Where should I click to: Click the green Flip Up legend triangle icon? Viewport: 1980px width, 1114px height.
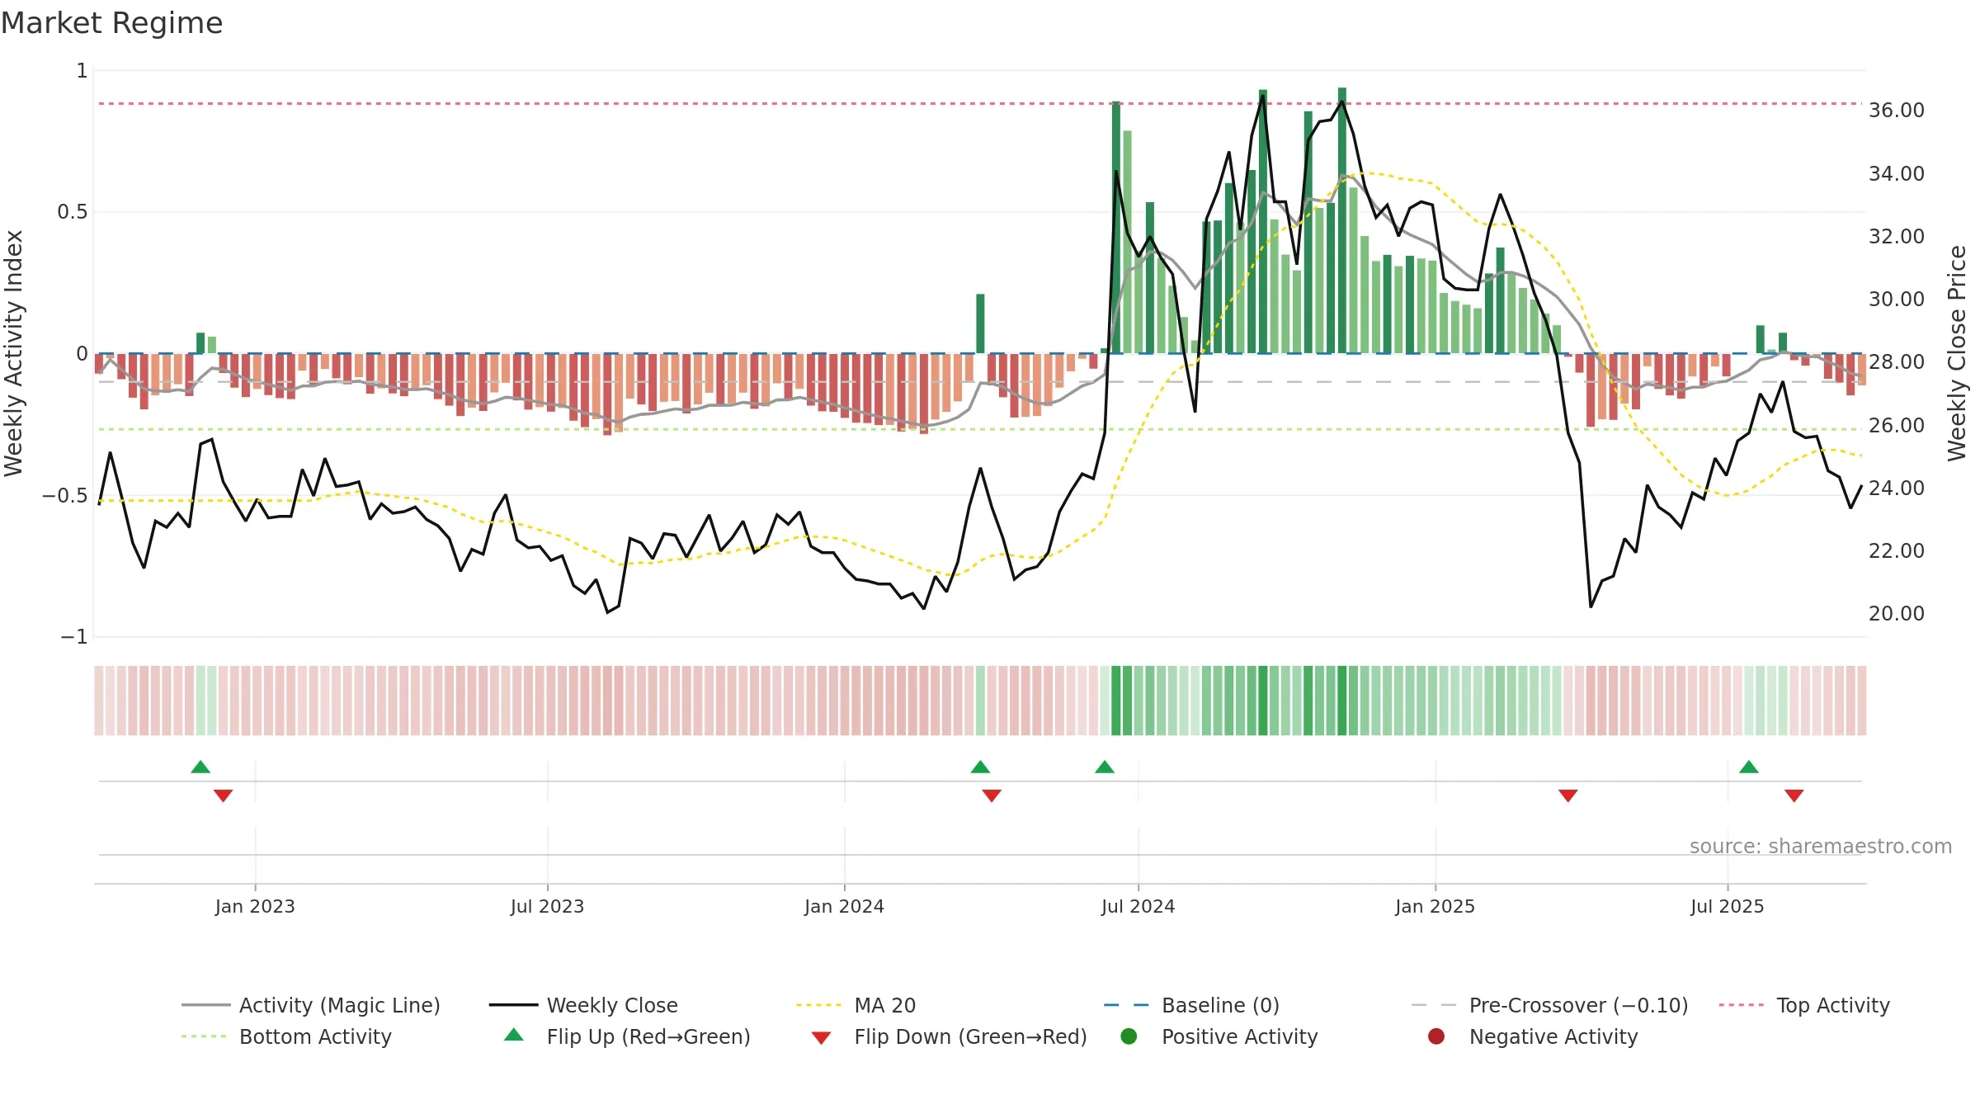(x=514, y=1035)
